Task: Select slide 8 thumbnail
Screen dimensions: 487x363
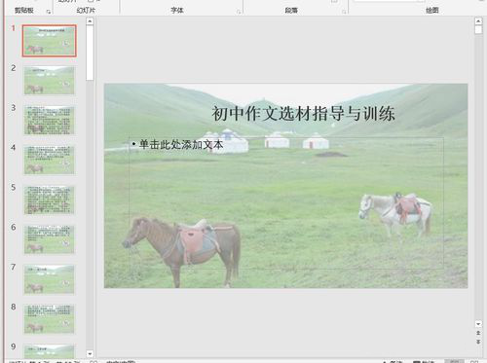Action: pos(50,319)
